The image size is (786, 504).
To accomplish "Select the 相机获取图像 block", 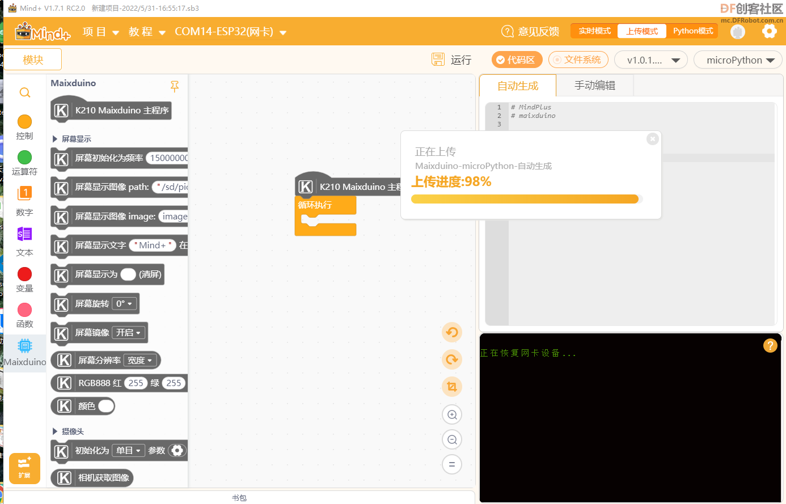I will click(92, 478).
